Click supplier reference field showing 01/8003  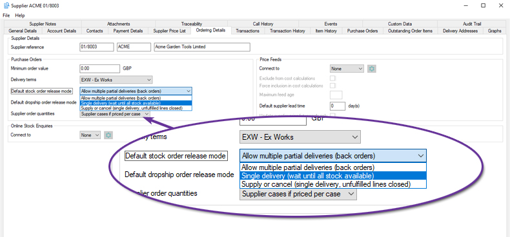point(97,47)
